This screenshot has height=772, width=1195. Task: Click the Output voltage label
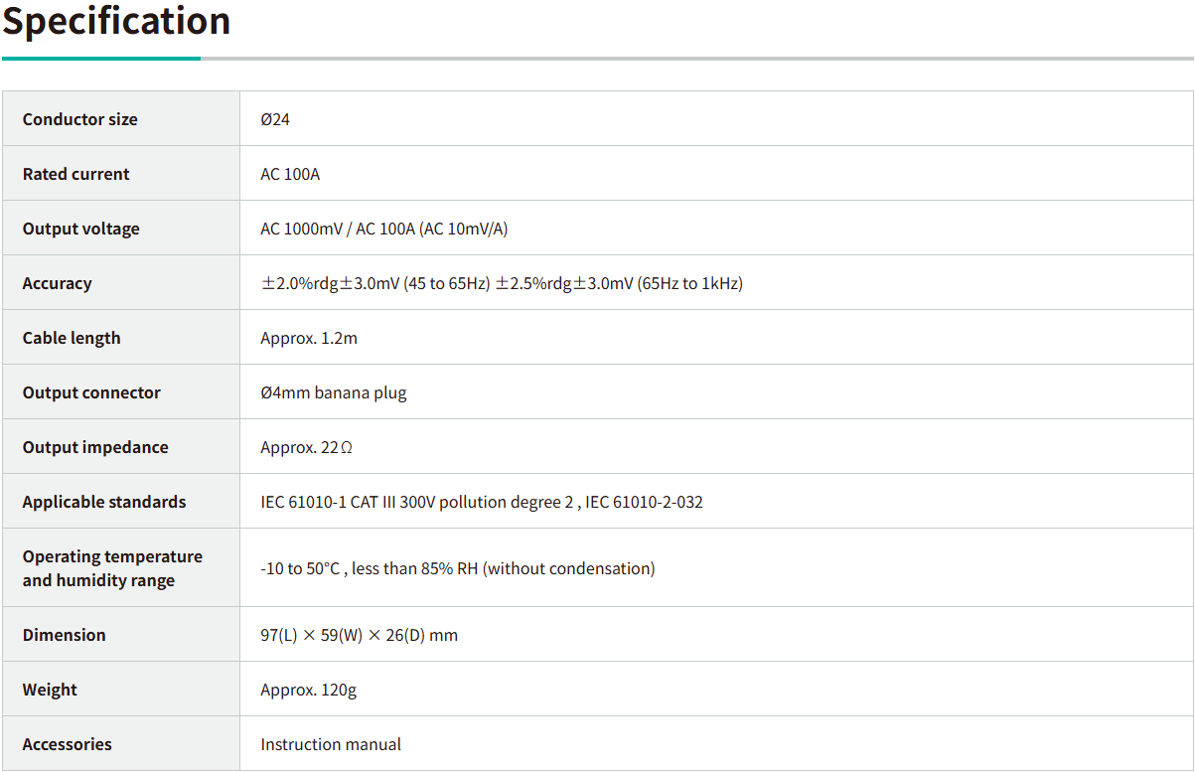[x=81, y=229]
